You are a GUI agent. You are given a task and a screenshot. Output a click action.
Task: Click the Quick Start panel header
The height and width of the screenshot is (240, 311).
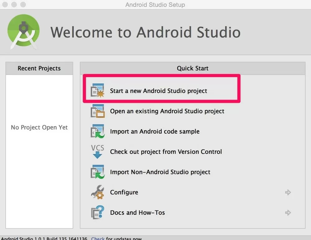[193, 68]
